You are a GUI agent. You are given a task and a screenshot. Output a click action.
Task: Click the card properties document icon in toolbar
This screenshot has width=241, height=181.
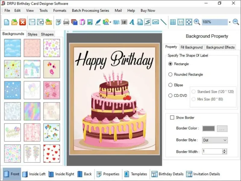pos(58,22)
